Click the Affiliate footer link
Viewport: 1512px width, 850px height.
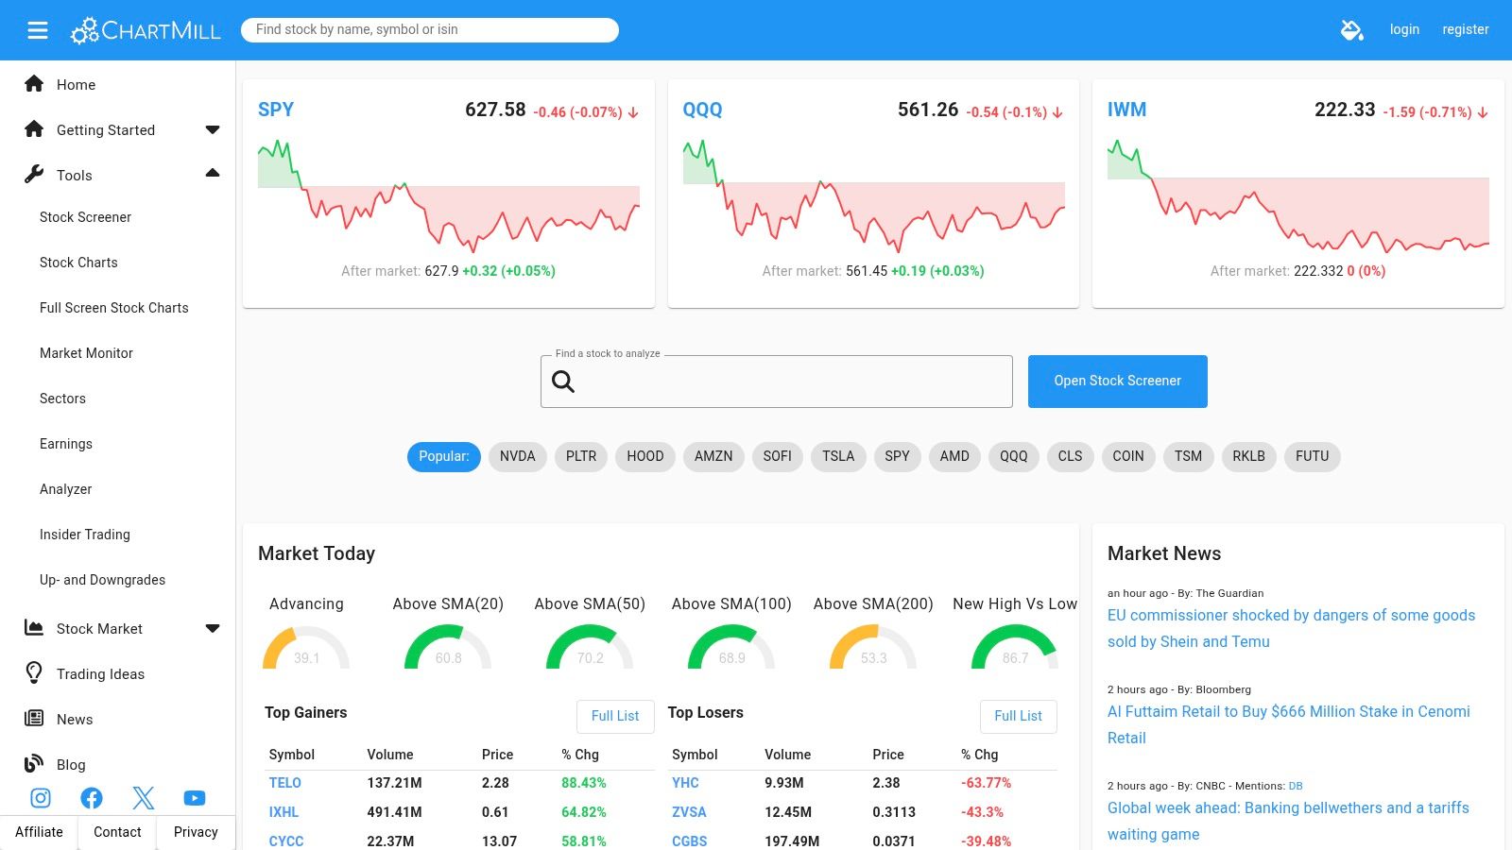click(x=39, y=832)
